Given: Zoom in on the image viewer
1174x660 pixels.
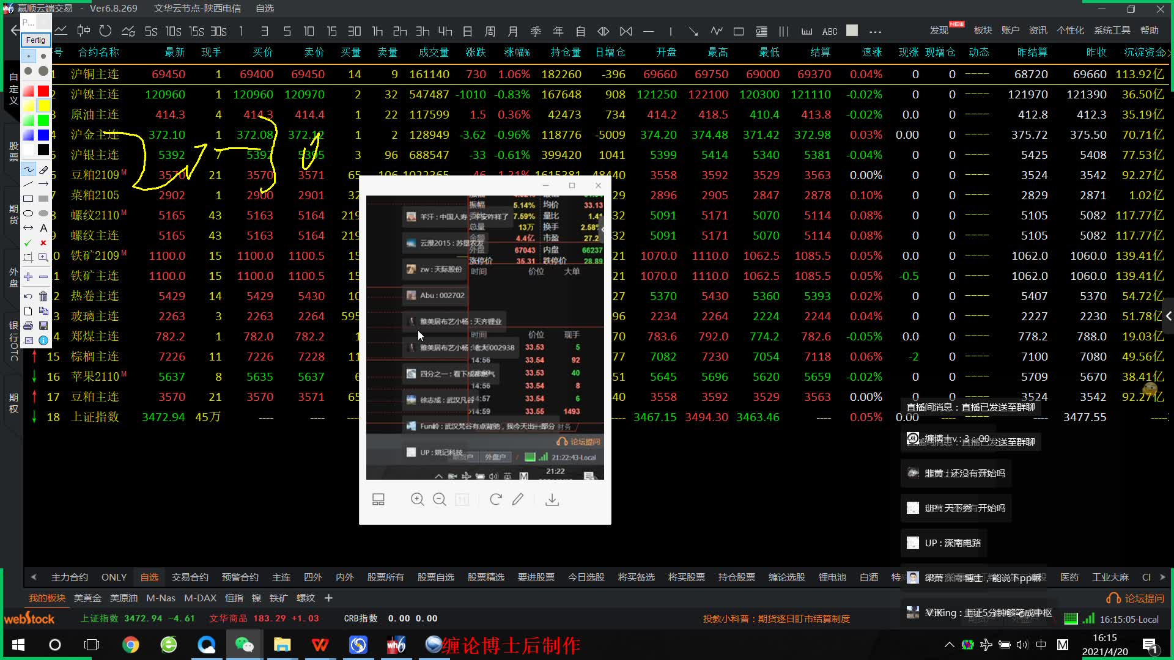Looking at the screenshot, I should pos(418,499).
